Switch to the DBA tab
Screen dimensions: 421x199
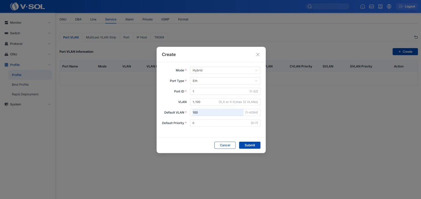(x=78, y=19)
